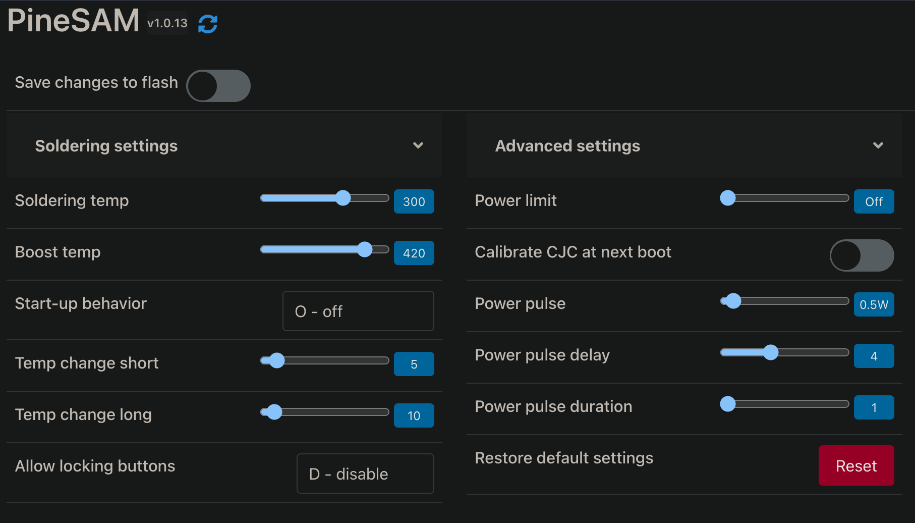Open the Start-up behavior dropdown showing O - off
The width and height of the screenshot is (915, 523).
click(358, 311)
